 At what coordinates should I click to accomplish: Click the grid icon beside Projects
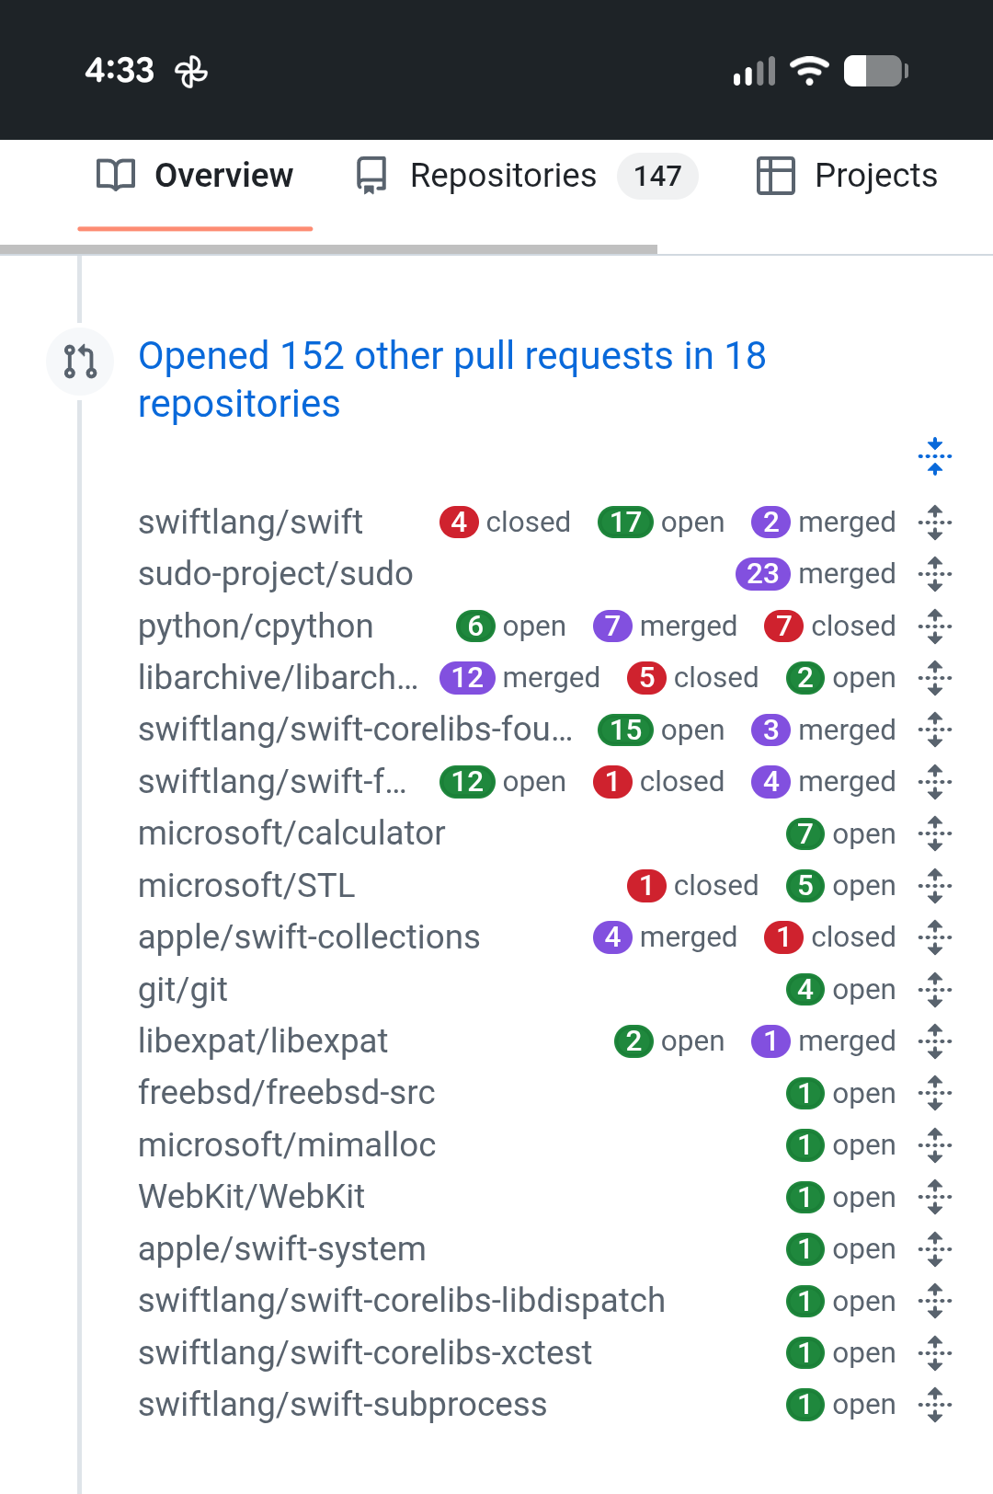(x=777, y=175)
